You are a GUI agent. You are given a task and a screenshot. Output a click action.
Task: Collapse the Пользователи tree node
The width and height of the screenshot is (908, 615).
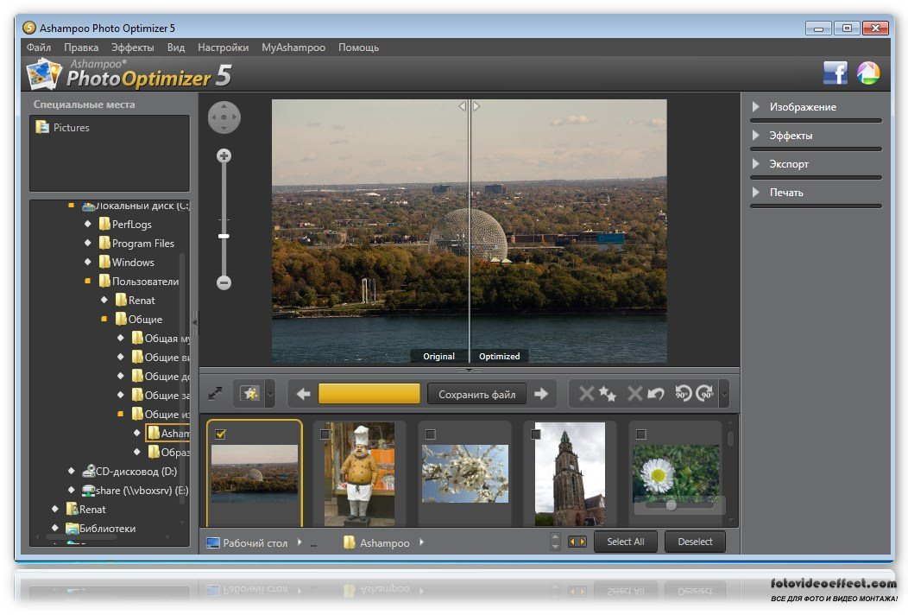87,281
